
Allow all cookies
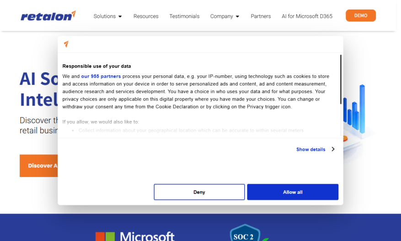point(293,192)
